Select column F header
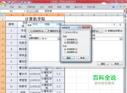Viewport: 127px width, 93px height. click(70, 15)
